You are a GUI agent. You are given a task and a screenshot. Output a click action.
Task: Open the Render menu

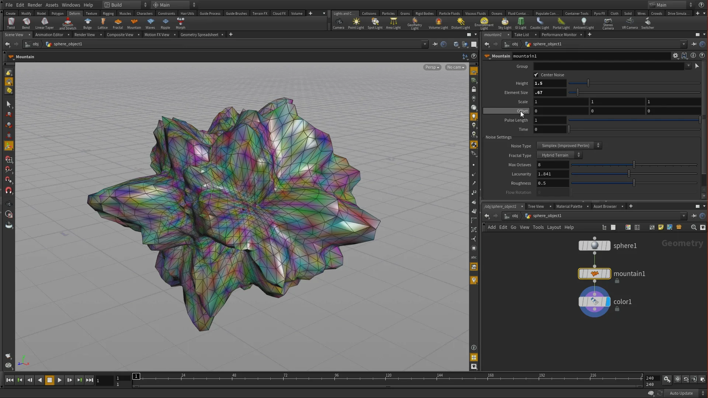pyautogui.click(x=35, y=5)
